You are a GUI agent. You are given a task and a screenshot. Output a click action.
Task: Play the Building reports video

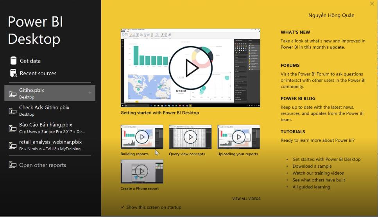pos(142,137)
